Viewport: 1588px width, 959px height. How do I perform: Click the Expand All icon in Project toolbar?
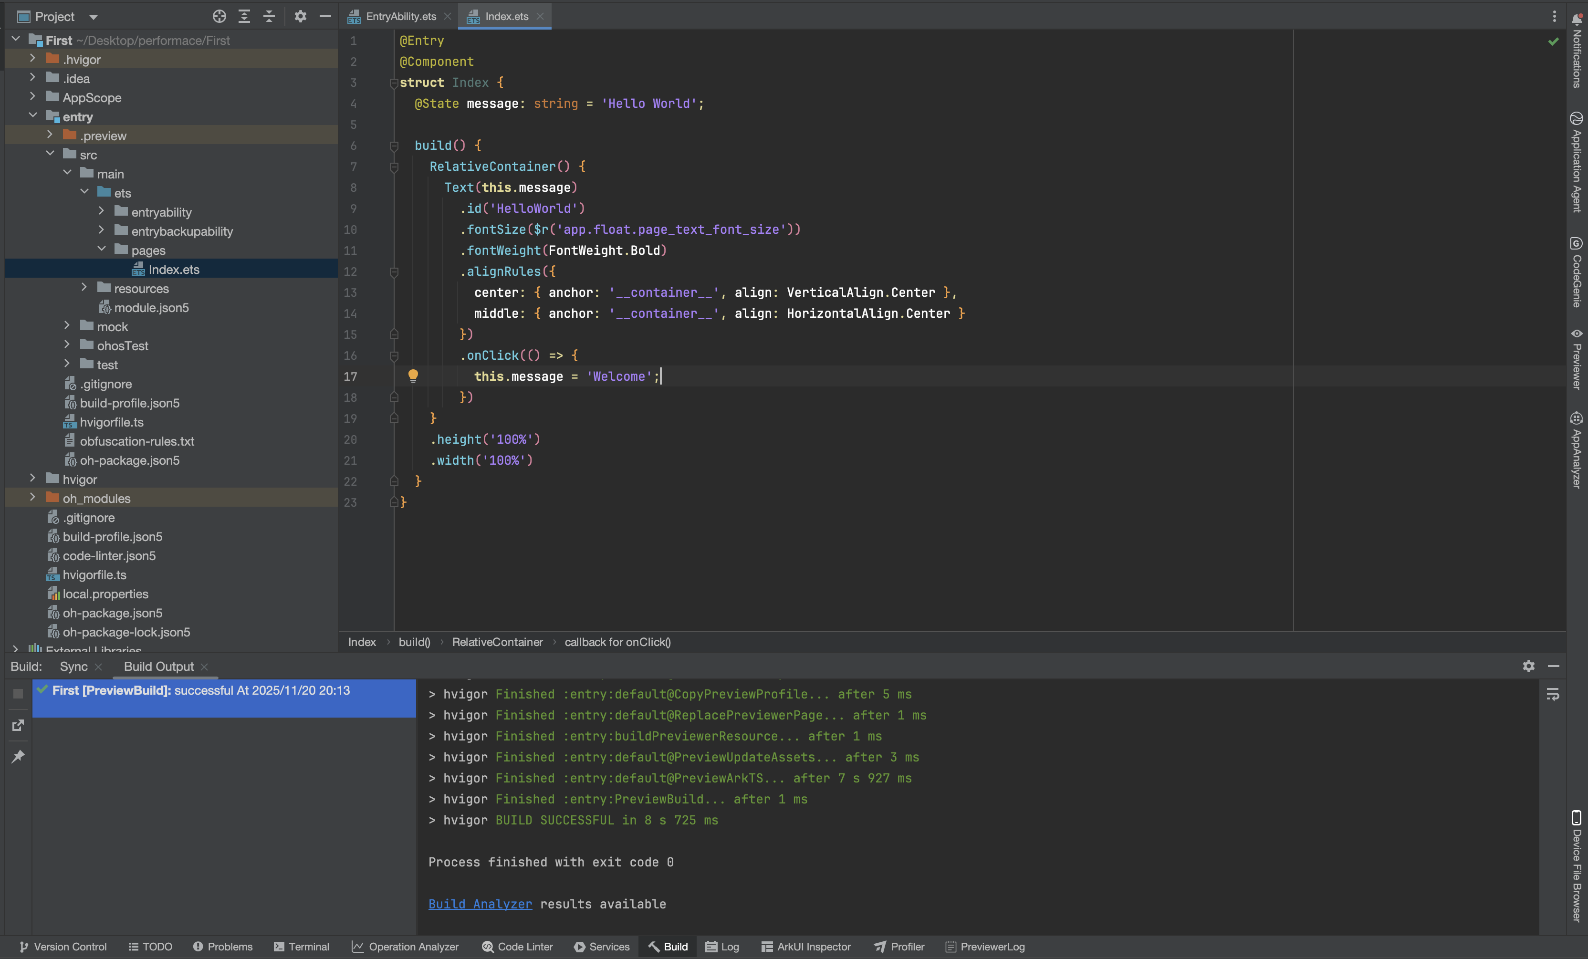pyautogui.click(x=244, y=16)
